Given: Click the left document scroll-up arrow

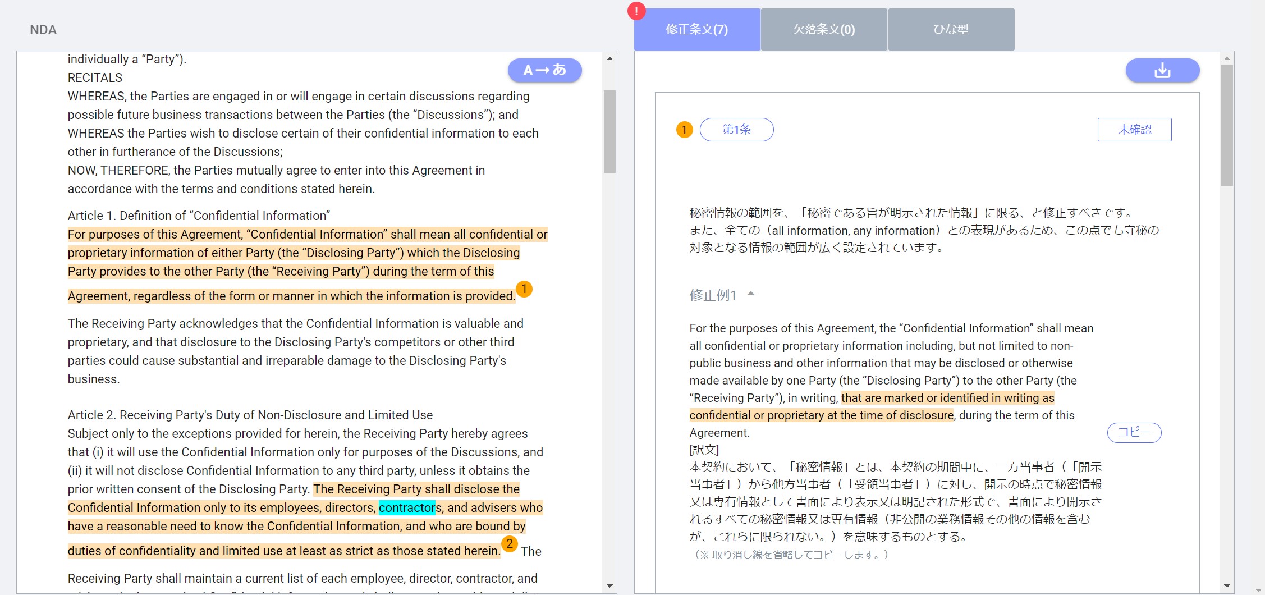Looking at the screenshot, I should tap(609, 58).
